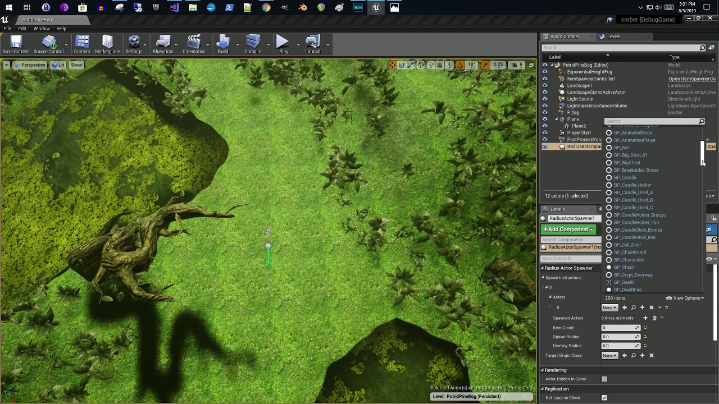Open Target Origin Class None dropdown
Screen dimensions: 719x404
[x=609, y=355]
